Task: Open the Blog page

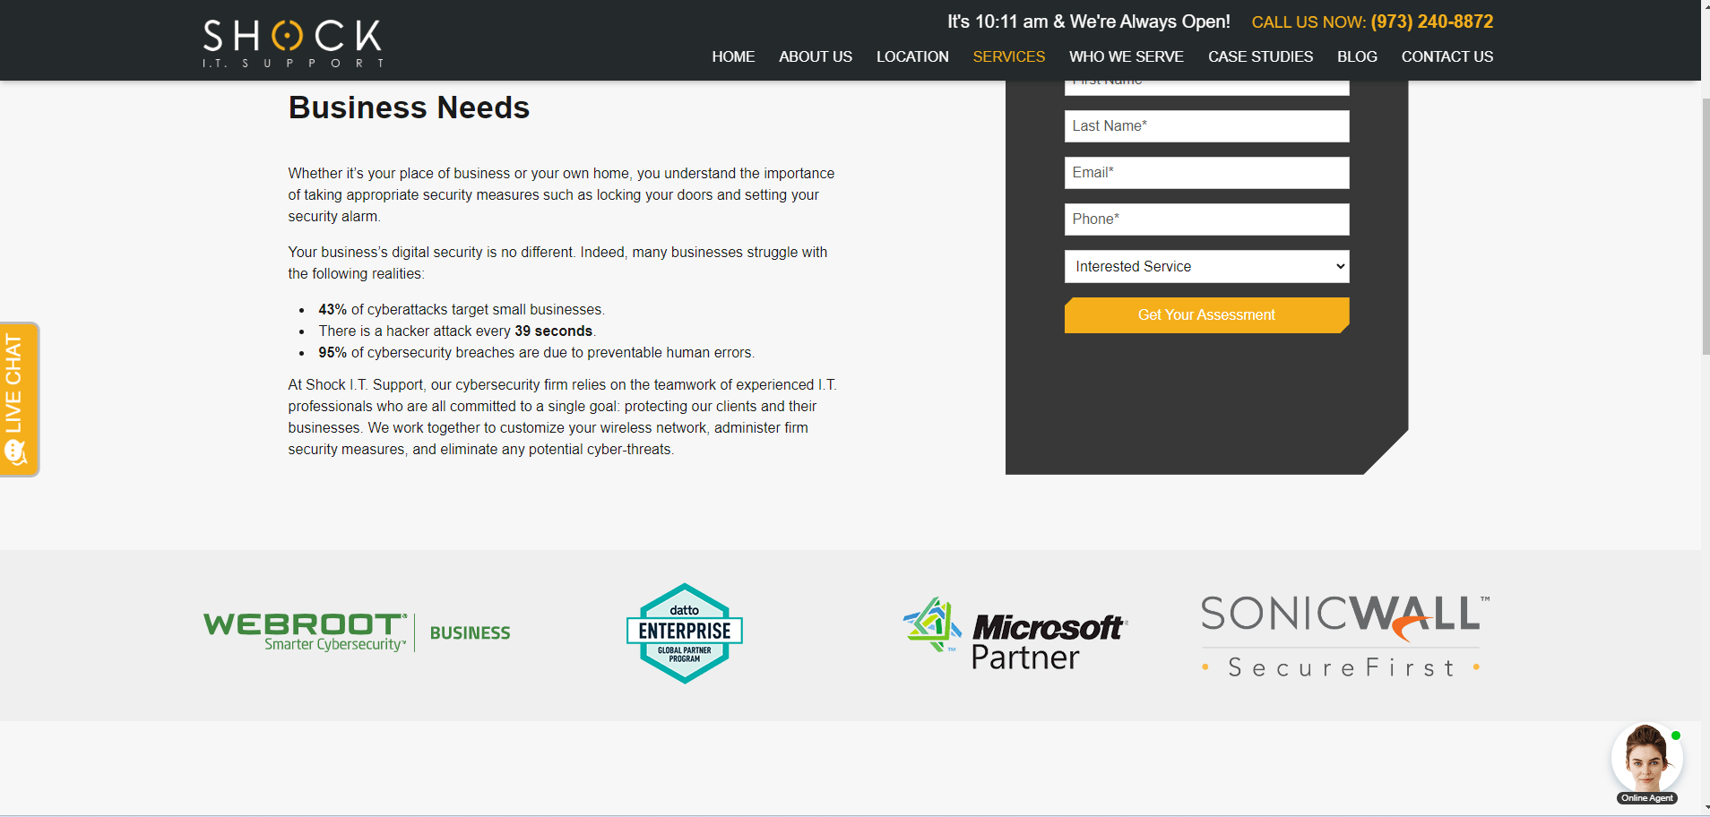Action: [x=1357, y=56]
